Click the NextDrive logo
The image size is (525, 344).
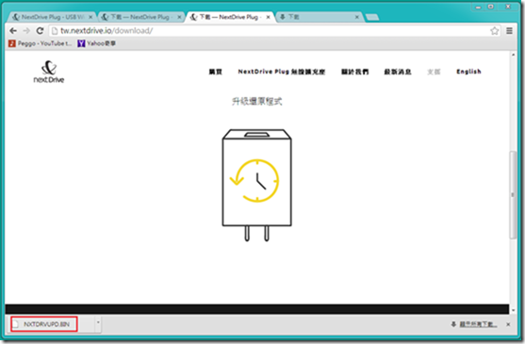(49, 72)
